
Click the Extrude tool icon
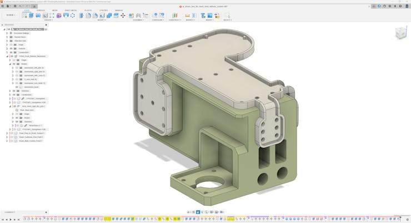point(32,16)
